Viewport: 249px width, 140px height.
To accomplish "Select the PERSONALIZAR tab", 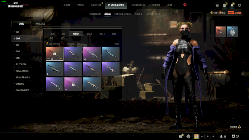I will click(x=116, y=5).
